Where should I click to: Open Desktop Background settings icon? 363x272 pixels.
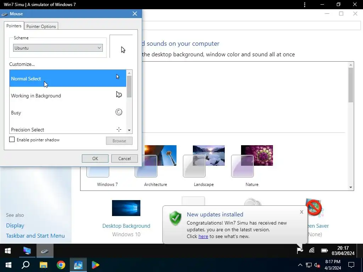pos(126,208)
